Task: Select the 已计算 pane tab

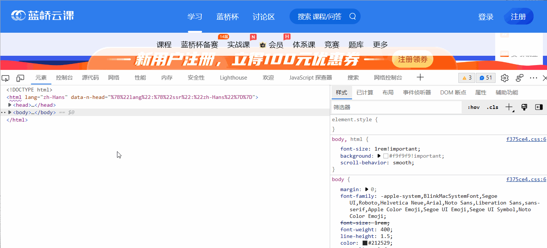Action: 365,93
